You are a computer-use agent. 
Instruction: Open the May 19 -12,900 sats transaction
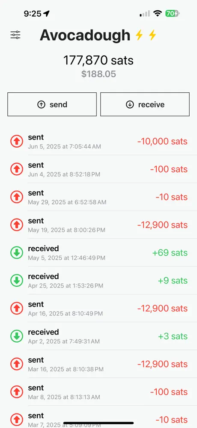point(98,225)
